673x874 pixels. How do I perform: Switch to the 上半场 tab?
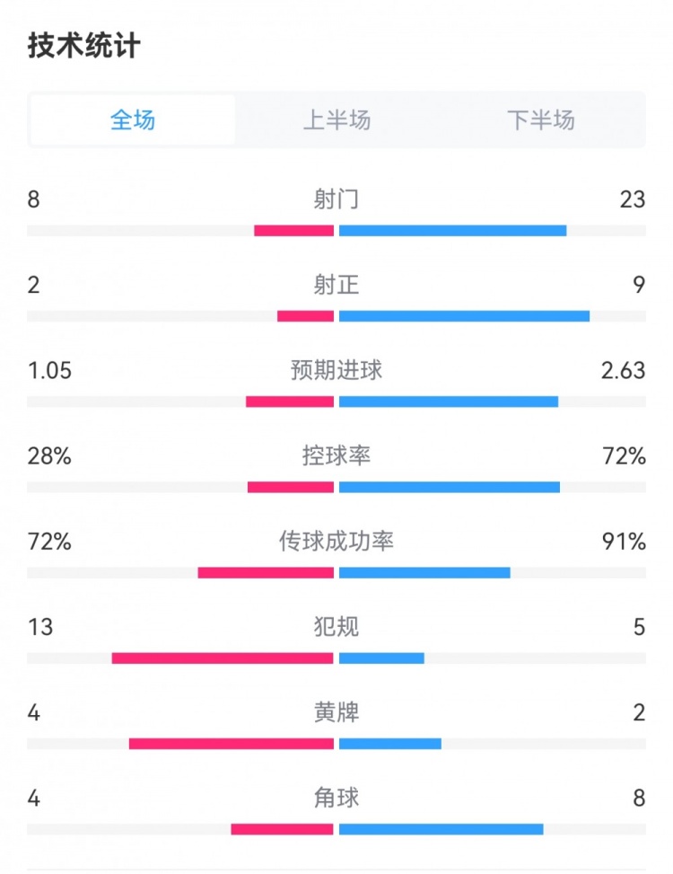tap(336, 120)
